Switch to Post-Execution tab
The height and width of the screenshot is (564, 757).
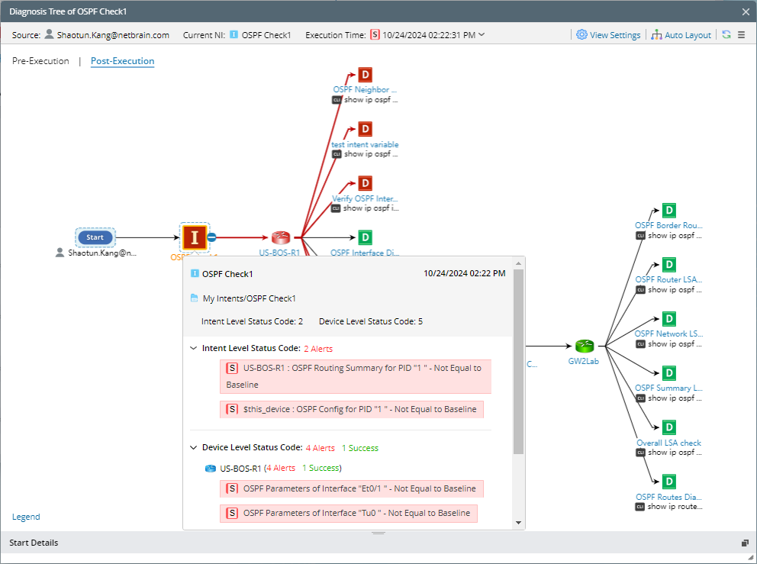tap(123, 61)
